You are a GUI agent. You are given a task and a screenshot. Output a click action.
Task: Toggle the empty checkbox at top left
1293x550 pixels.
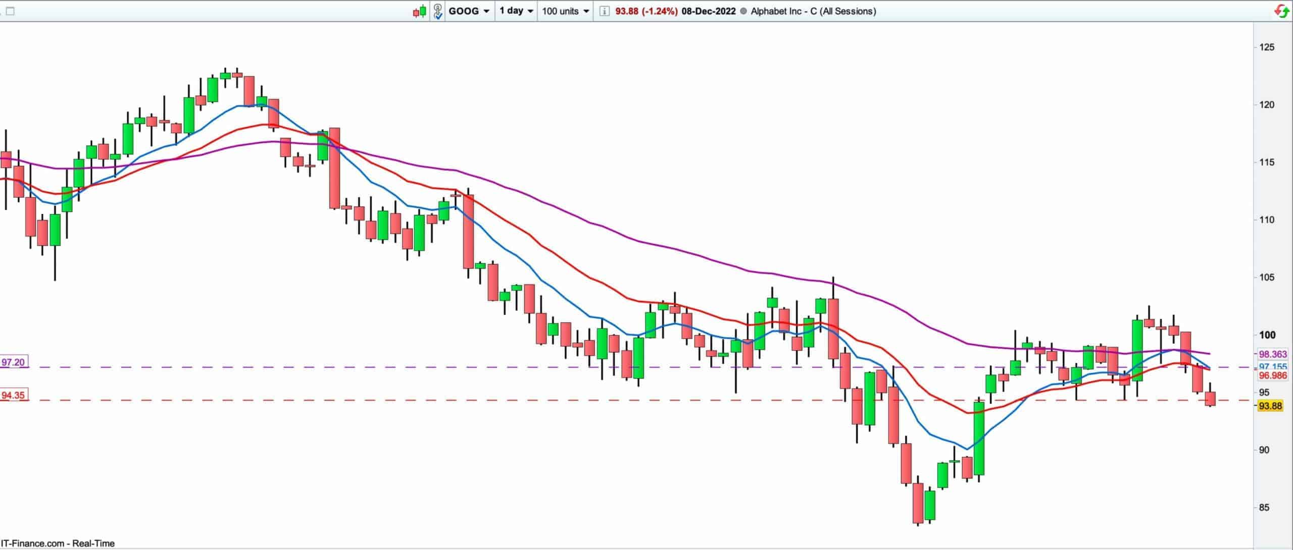coord(10,11)
